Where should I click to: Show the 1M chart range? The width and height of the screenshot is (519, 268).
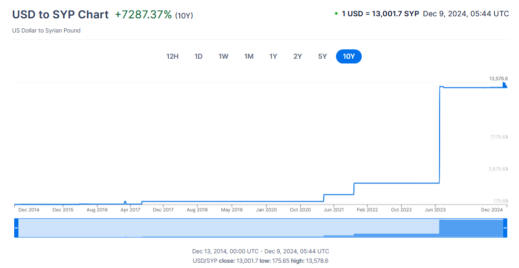click(x=249, y=56)
